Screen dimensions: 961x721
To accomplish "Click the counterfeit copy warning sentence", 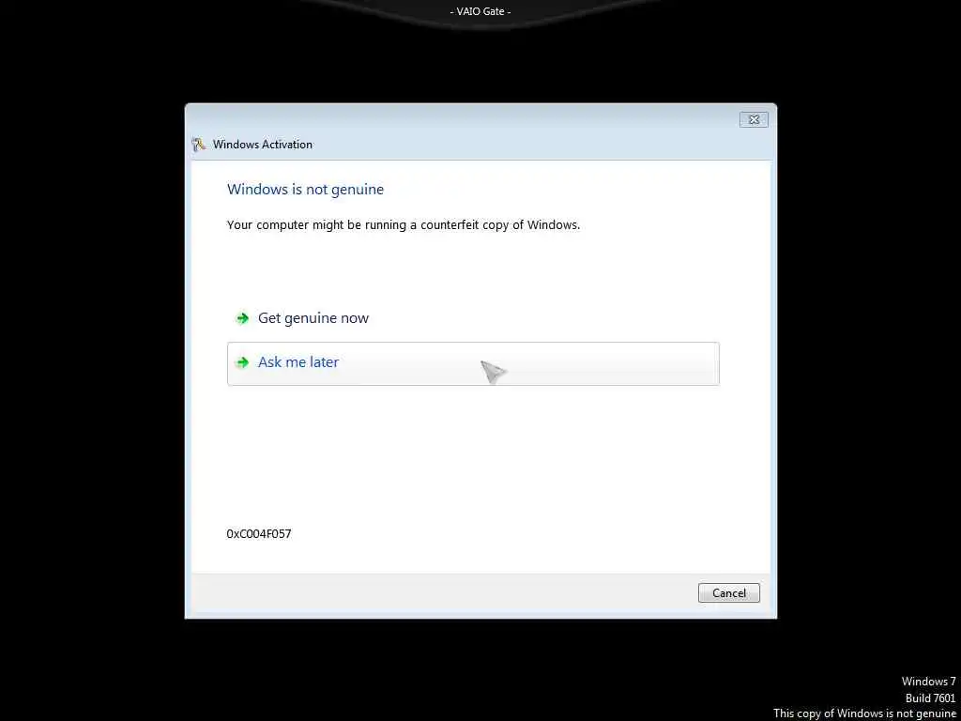I will pos(404,225).
